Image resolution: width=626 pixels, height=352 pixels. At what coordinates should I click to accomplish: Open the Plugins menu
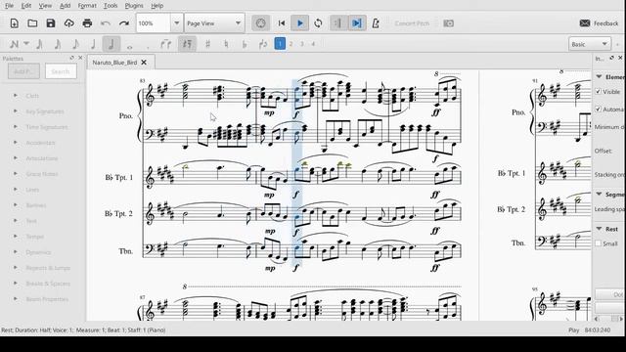tap(134, 6)
